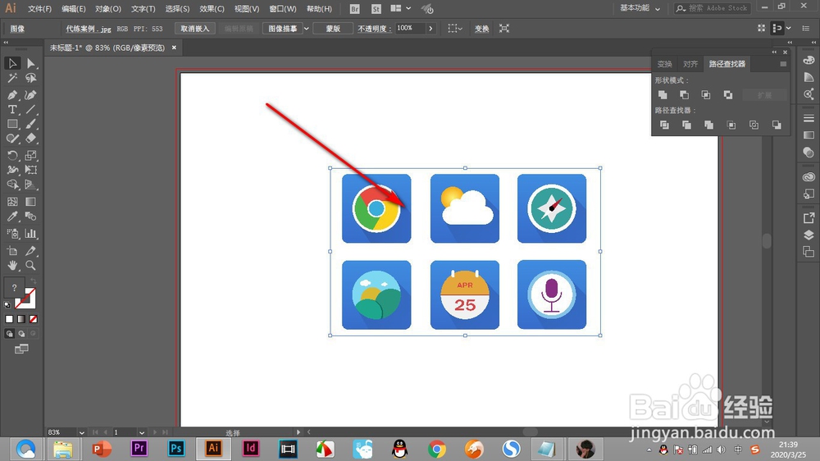Select the Column Graph tool

pyautogui.click(x=31, y=234)
